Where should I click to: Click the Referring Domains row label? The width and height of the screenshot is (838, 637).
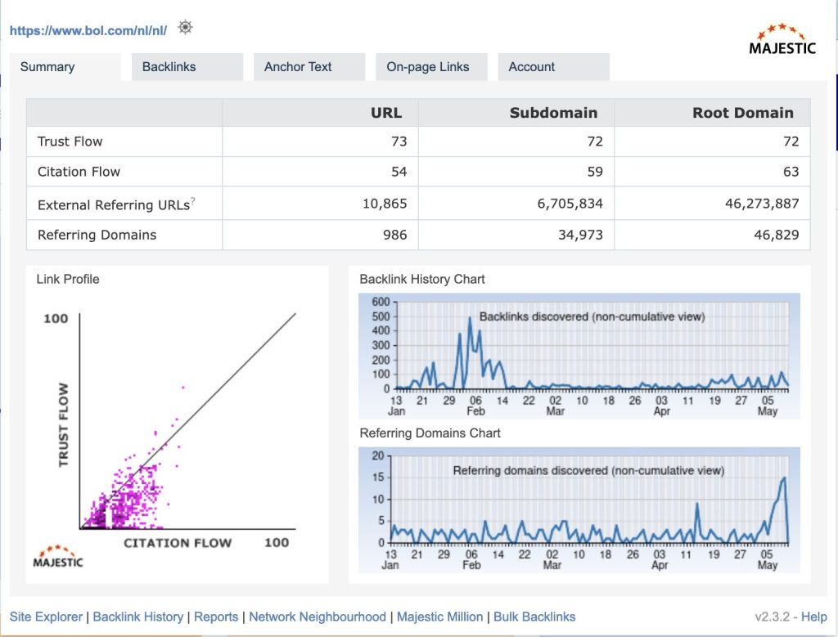pyautogui.click(x=97, y=235)
